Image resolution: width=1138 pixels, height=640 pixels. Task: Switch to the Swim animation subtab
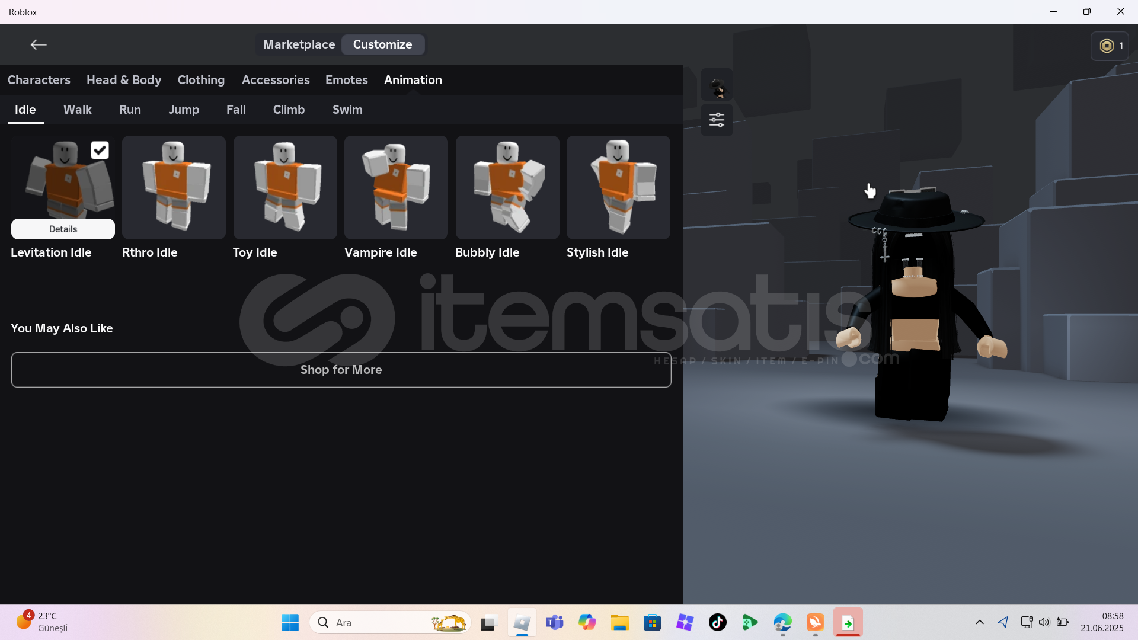347,110
